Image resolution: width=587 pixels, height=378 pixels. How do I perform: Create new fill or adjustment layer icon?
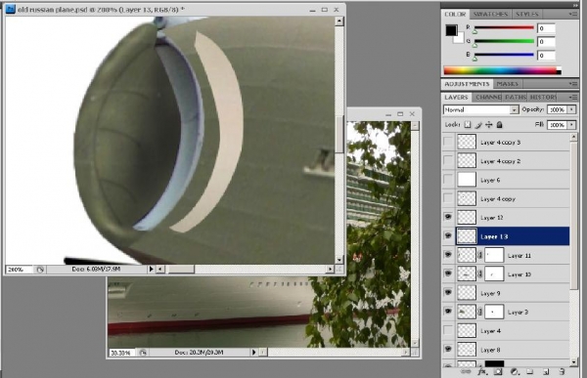pos(515,371)
